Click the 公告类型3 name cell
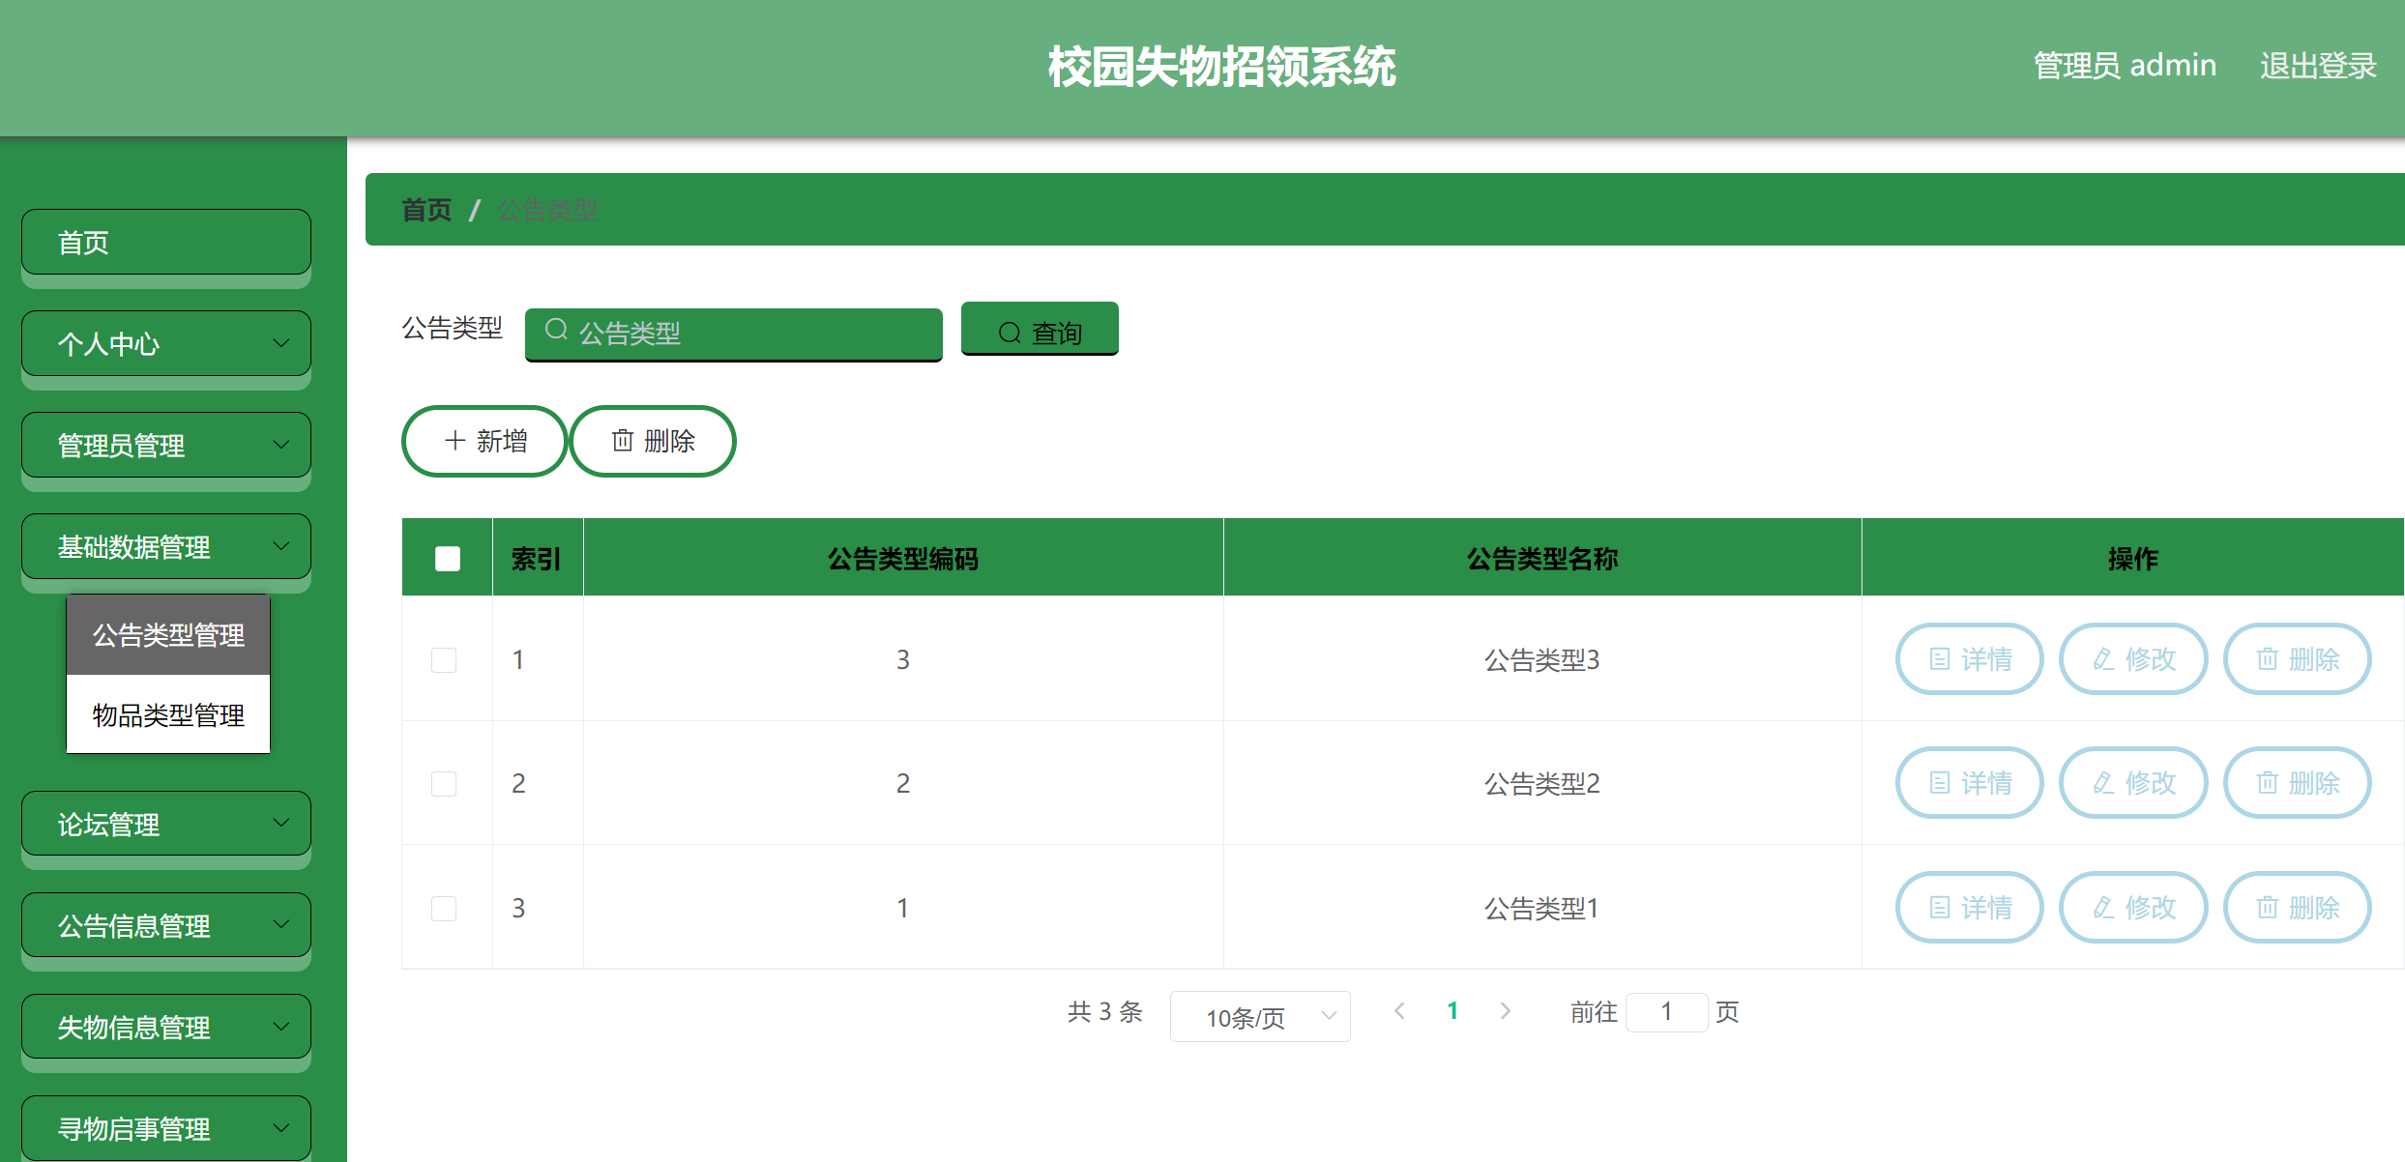2405x1162 pixels. 1542,660
